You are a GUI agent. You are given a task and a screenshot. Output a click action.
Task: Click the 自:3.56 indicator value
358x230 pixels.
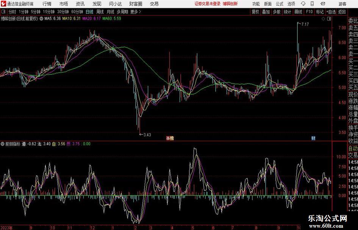pos(58,144)
